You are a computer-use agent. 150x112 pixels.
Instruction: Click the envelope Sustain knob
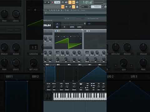[x=67, y=87]
